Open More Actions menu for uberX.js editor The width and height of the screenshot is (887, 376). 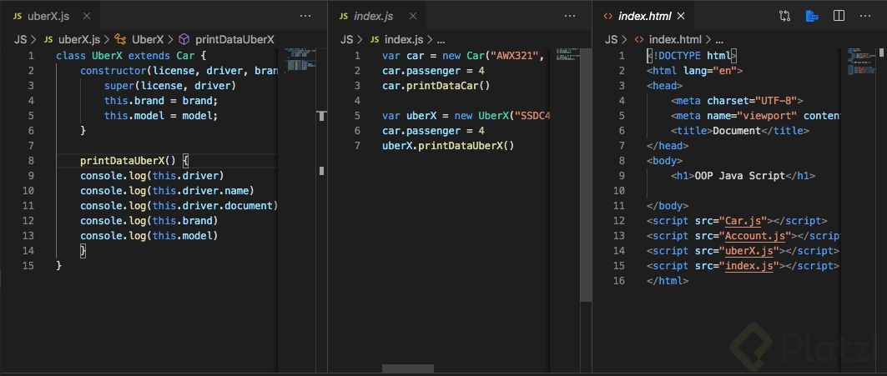click(x=305, y=16)
